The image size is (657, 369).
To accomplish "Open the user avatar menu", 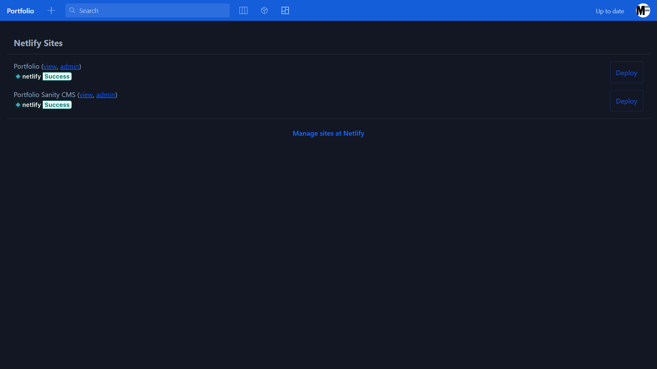I will tap(643, 11).
